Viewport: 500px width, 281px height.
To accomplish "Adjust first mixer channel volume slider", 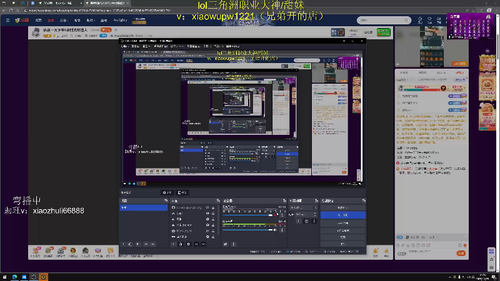I will 247,215.
